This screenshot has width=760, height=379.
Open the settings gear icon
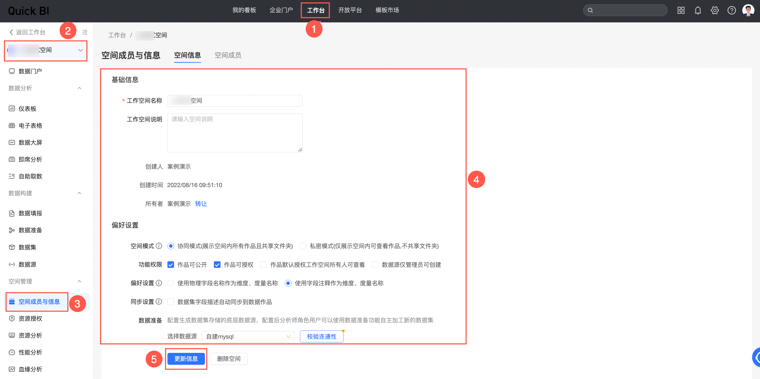pyautogui.click(x=714, y=11)
